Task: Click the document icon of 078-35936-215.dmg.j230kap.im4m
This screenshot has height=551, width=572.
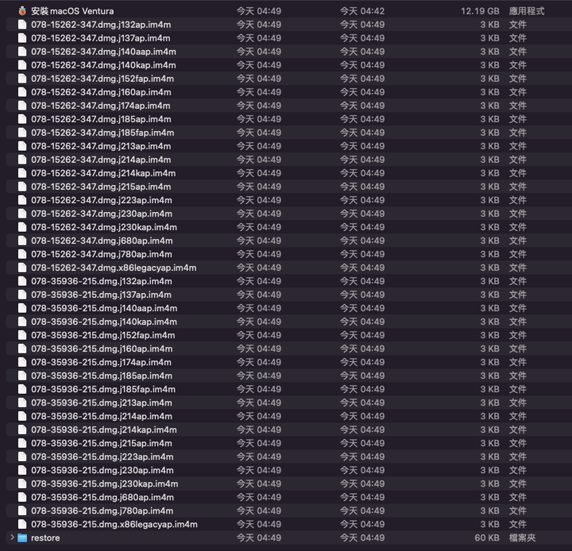Action: pos(22,484)
